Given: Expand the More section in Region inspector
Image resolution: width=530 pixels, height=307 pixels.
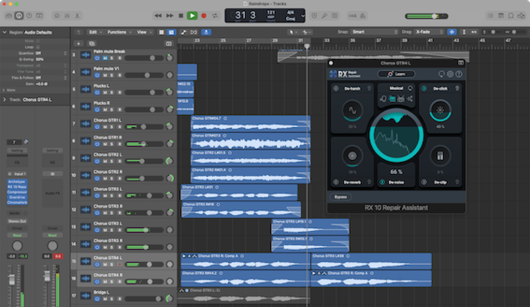Looking at the screenshot, I should (x=5, y=90).
